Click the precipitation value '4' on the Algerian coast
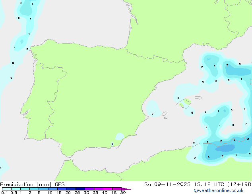 (x=235, y=140)
